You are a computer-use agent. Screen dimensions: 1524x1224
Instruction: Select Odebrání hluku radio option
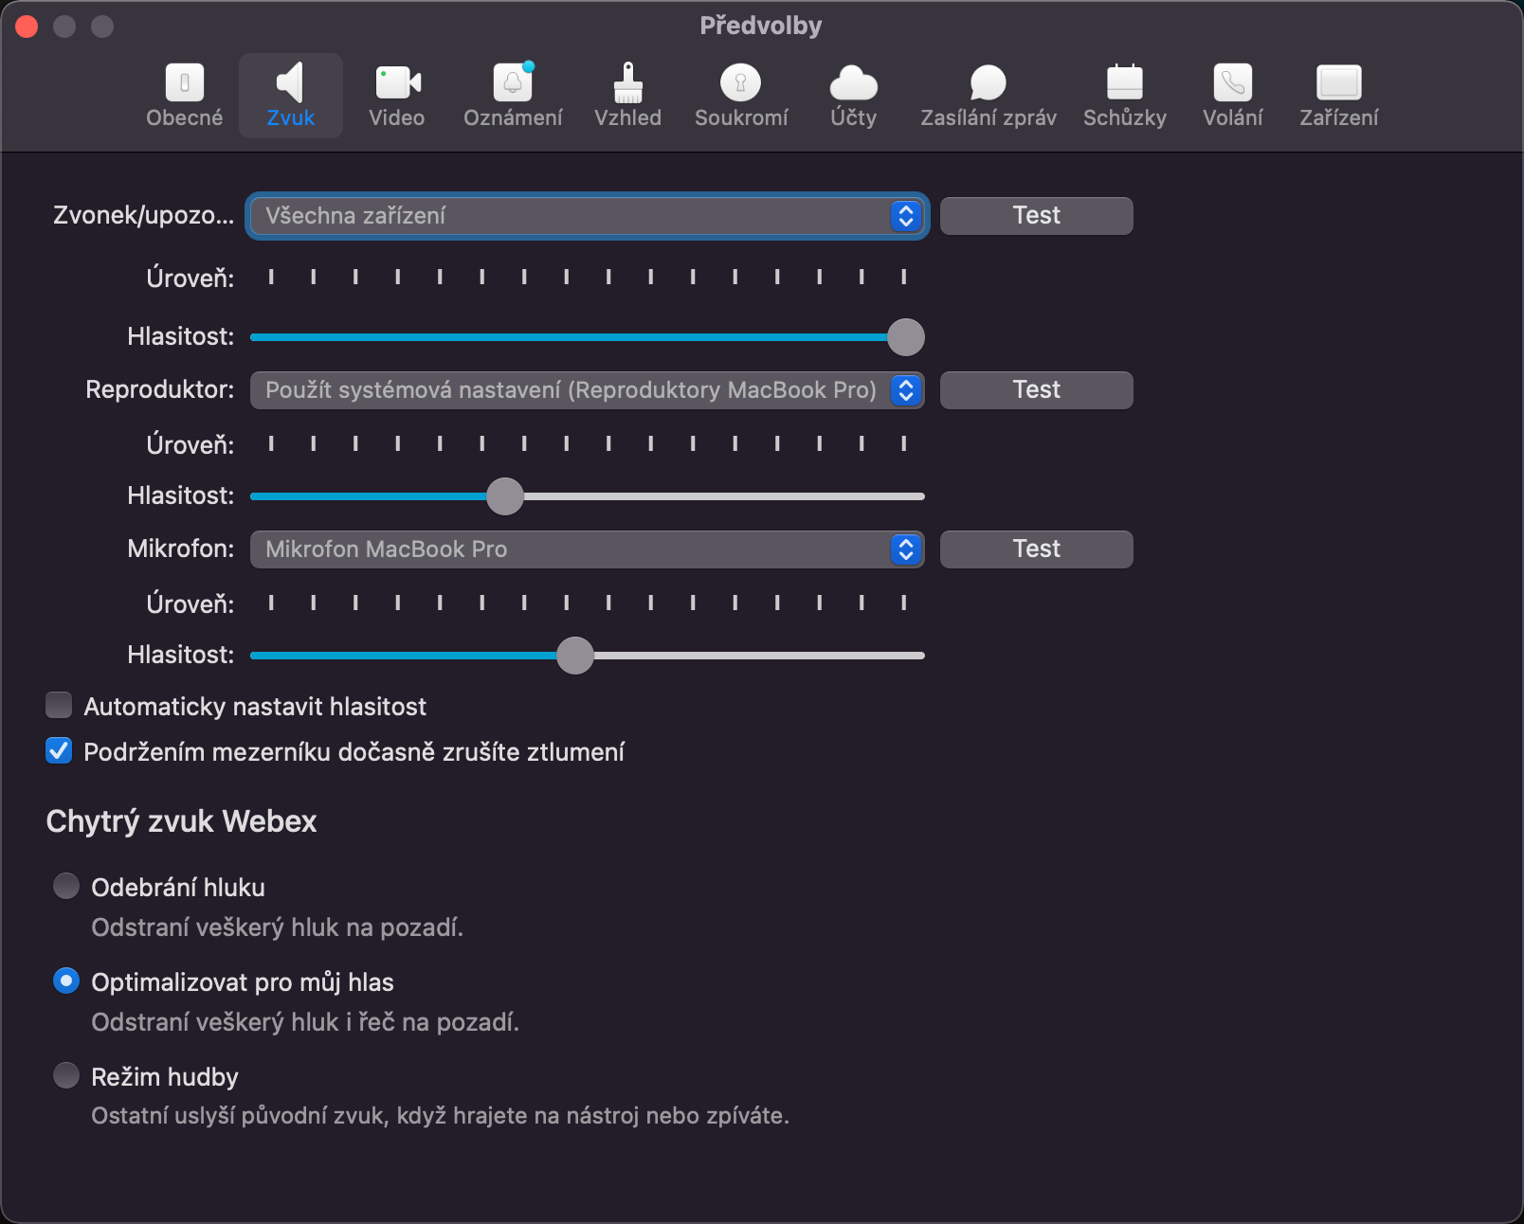66,886
